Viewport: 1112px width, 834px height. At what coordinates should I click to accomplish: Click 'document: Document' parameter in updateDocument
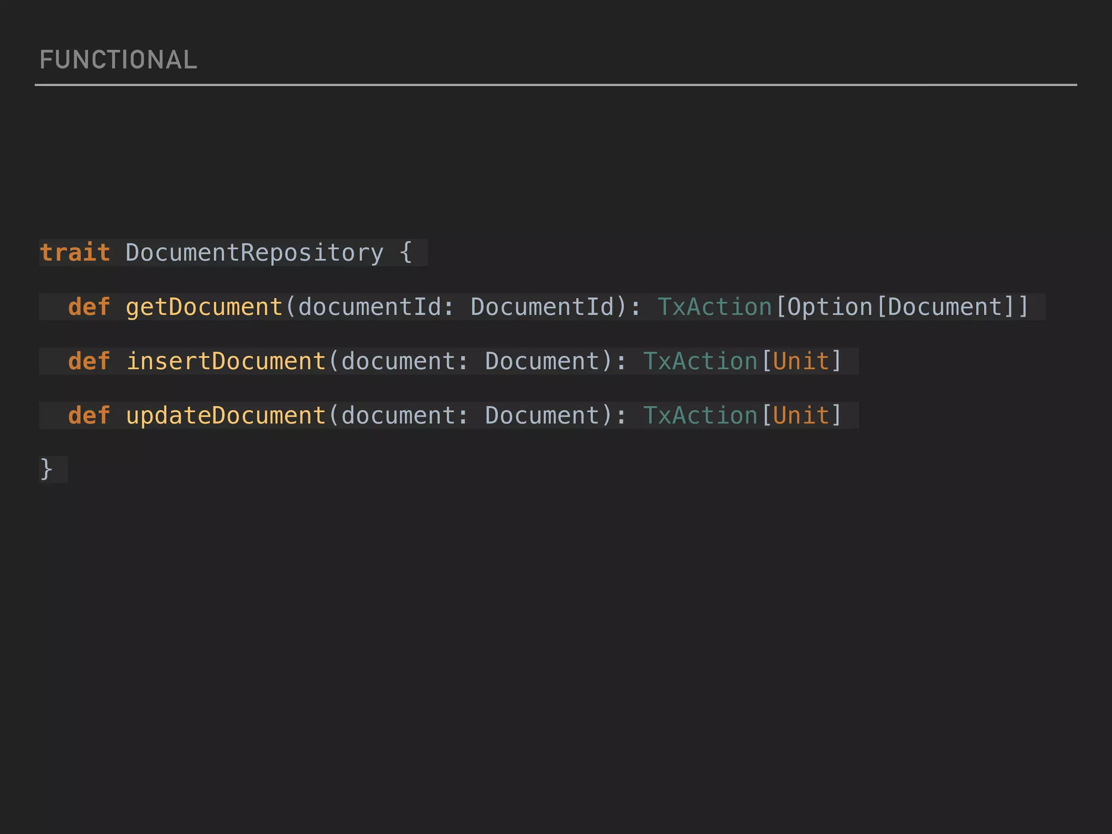coord(470,416)
